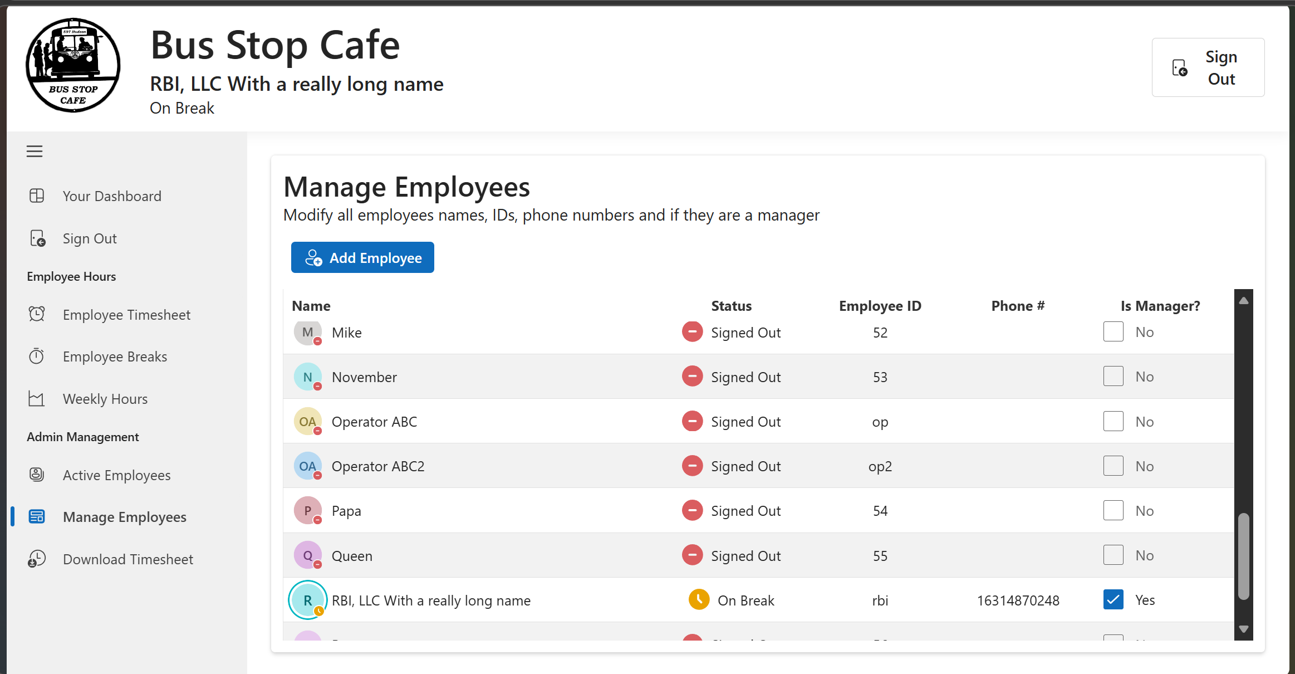This screenshot has height=674, width=1295.
Task: Open the hamburger menu in the sidebar
Action: coord(35,151)
